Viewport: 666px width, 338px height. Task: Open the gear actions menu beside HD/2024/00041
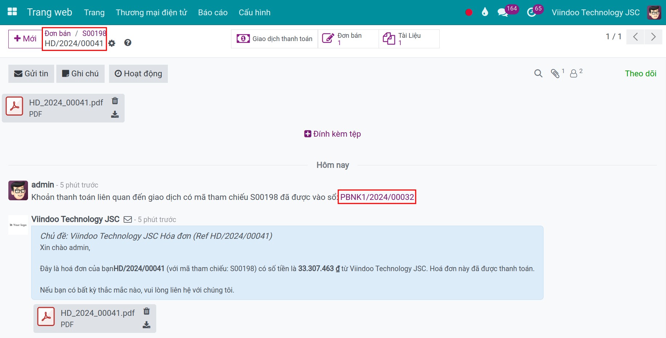coord(112,43)
